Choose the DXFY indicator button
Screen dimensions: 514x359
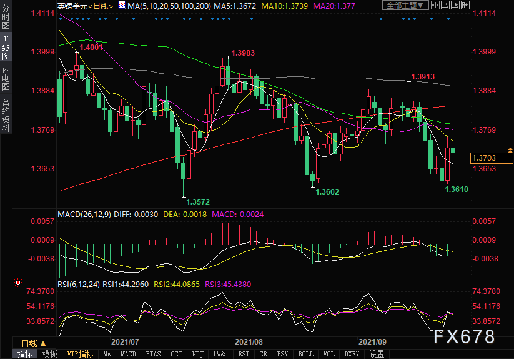point(352,355)
